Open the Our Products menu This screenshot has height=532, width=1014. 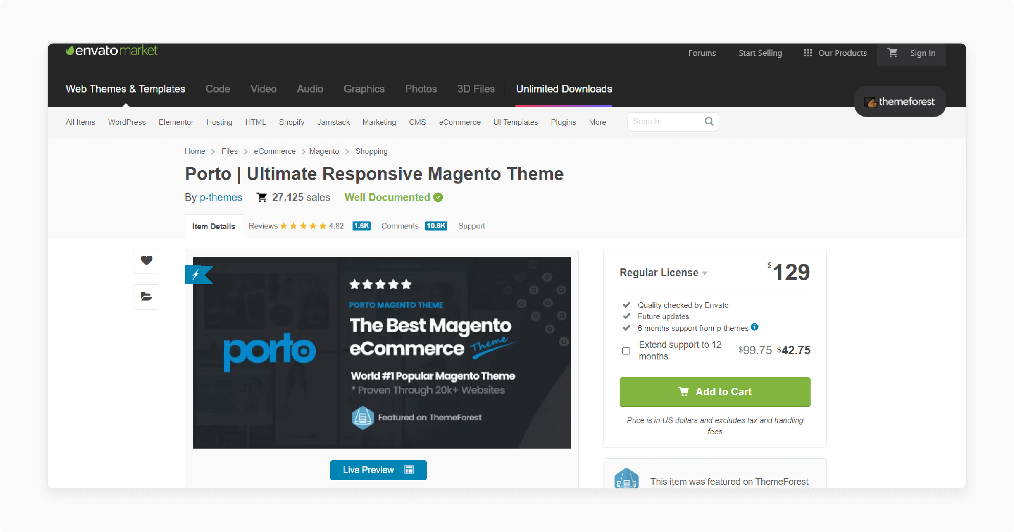[x=835, y=53]
